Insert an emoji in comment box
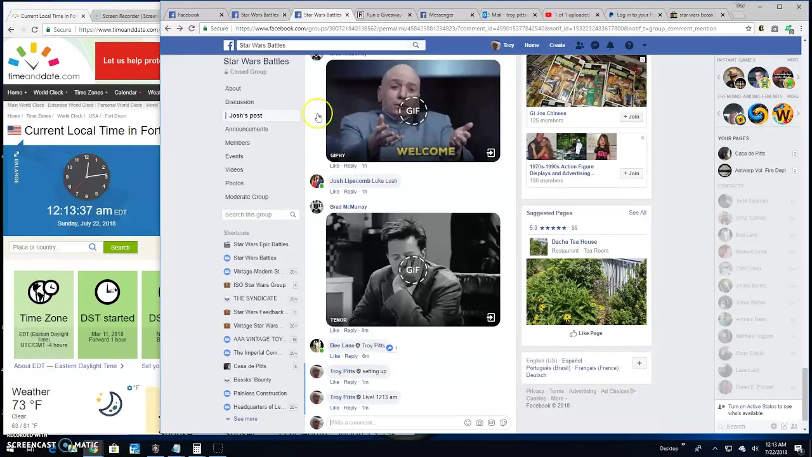812x457 pixels. click(468, 423)
